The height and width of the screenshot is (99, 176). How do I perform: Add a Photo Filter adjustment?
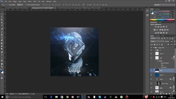coord(162,30)
